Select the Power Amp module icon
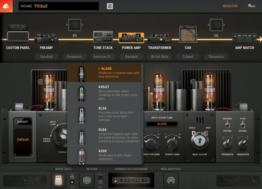The width and height of the screenshot is (262, 189). coord(131,38)
